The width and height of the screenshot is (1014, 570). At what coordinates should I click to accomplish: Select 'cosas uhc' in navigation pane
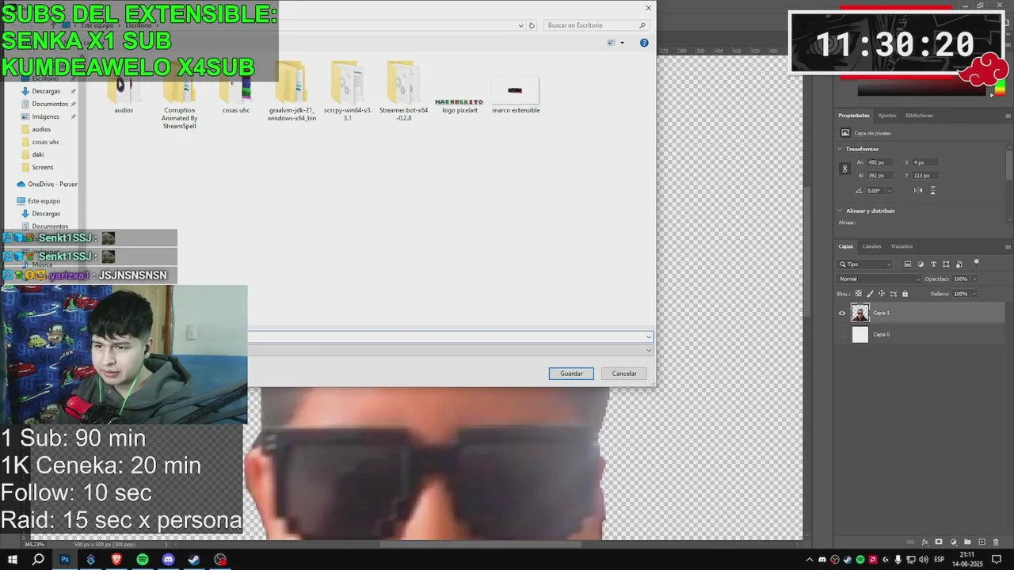click(45, 142)
